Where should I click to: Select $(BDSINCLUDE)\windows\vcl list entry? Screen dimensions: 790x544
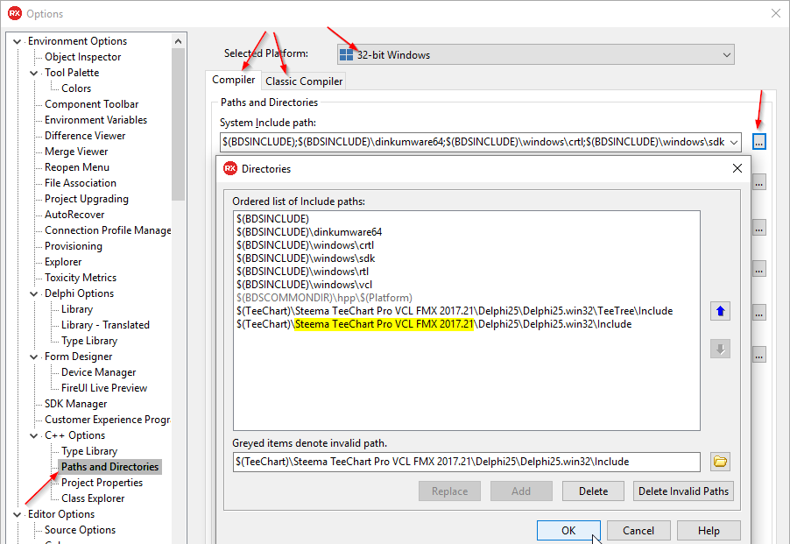(x=304, y=285)
